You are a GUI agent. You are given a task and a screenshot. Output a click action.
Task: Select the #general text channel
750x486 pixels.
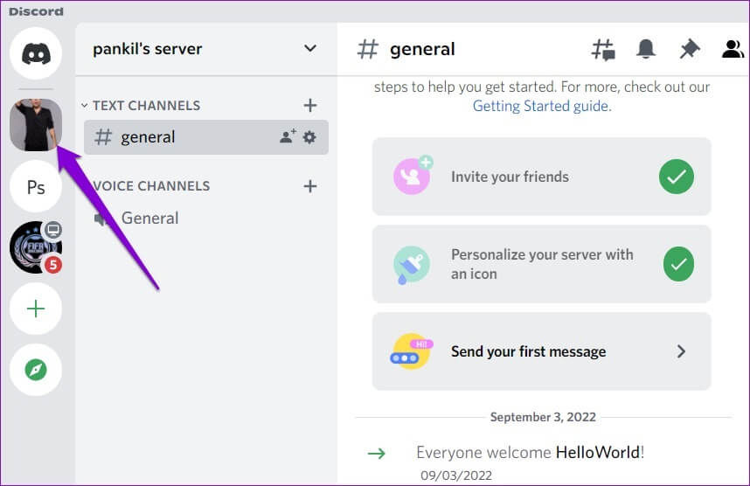206,137
